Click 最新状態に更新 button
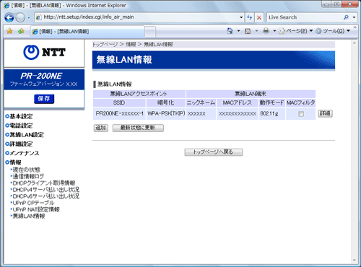This screenshot has width=361, height=267. tap(138, 128)
